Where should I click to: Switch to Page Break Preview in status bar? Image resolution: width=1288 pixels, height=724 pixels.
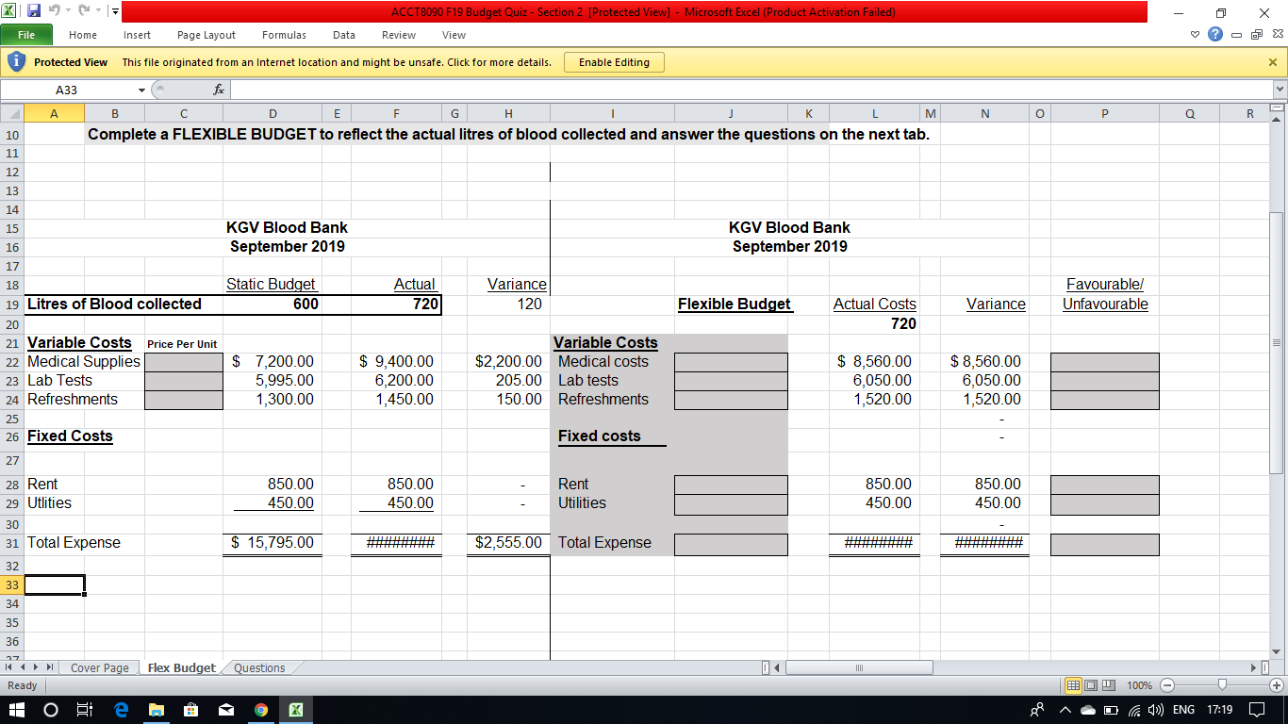pos(1107,685)
